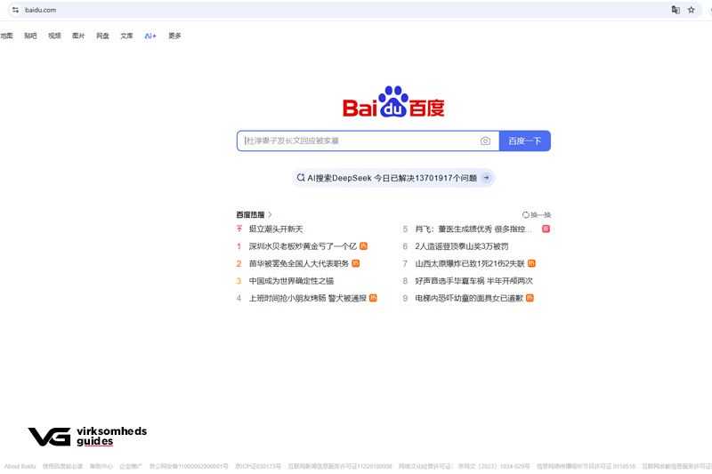Viewport: 712px width, 474px height.
Task: Open 企业推广 footer link
Action: coord(131,466)
